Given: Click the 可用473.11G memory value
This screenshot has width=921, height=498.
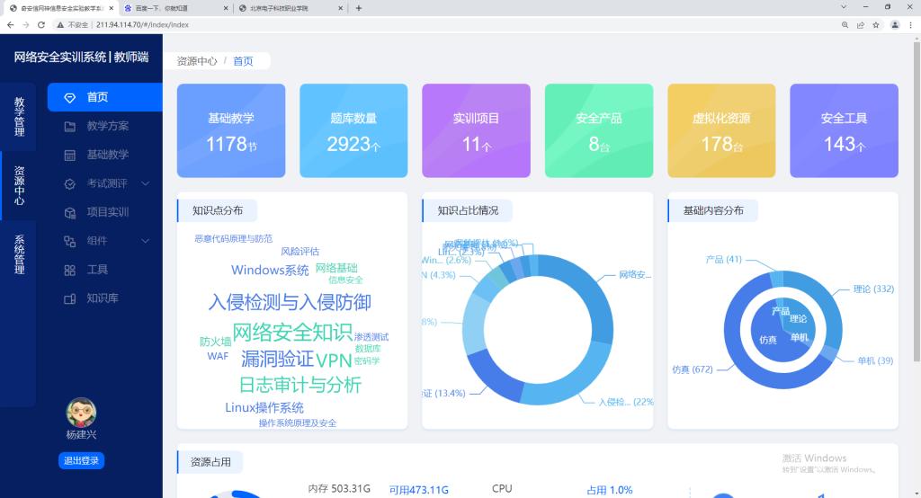Looking at the screenshot, I should click(x=419, y=490).
